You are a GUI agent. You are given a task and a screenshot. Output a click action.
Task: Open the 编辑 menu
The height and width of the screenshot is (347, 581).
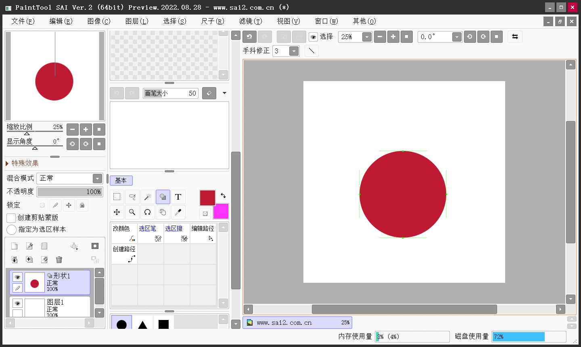(61, 21)
